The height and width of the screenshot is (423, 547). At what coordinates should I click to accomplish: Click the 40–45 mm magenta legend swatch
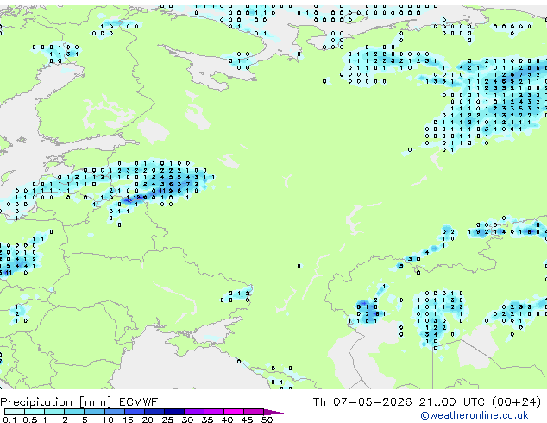click(234, 412)
